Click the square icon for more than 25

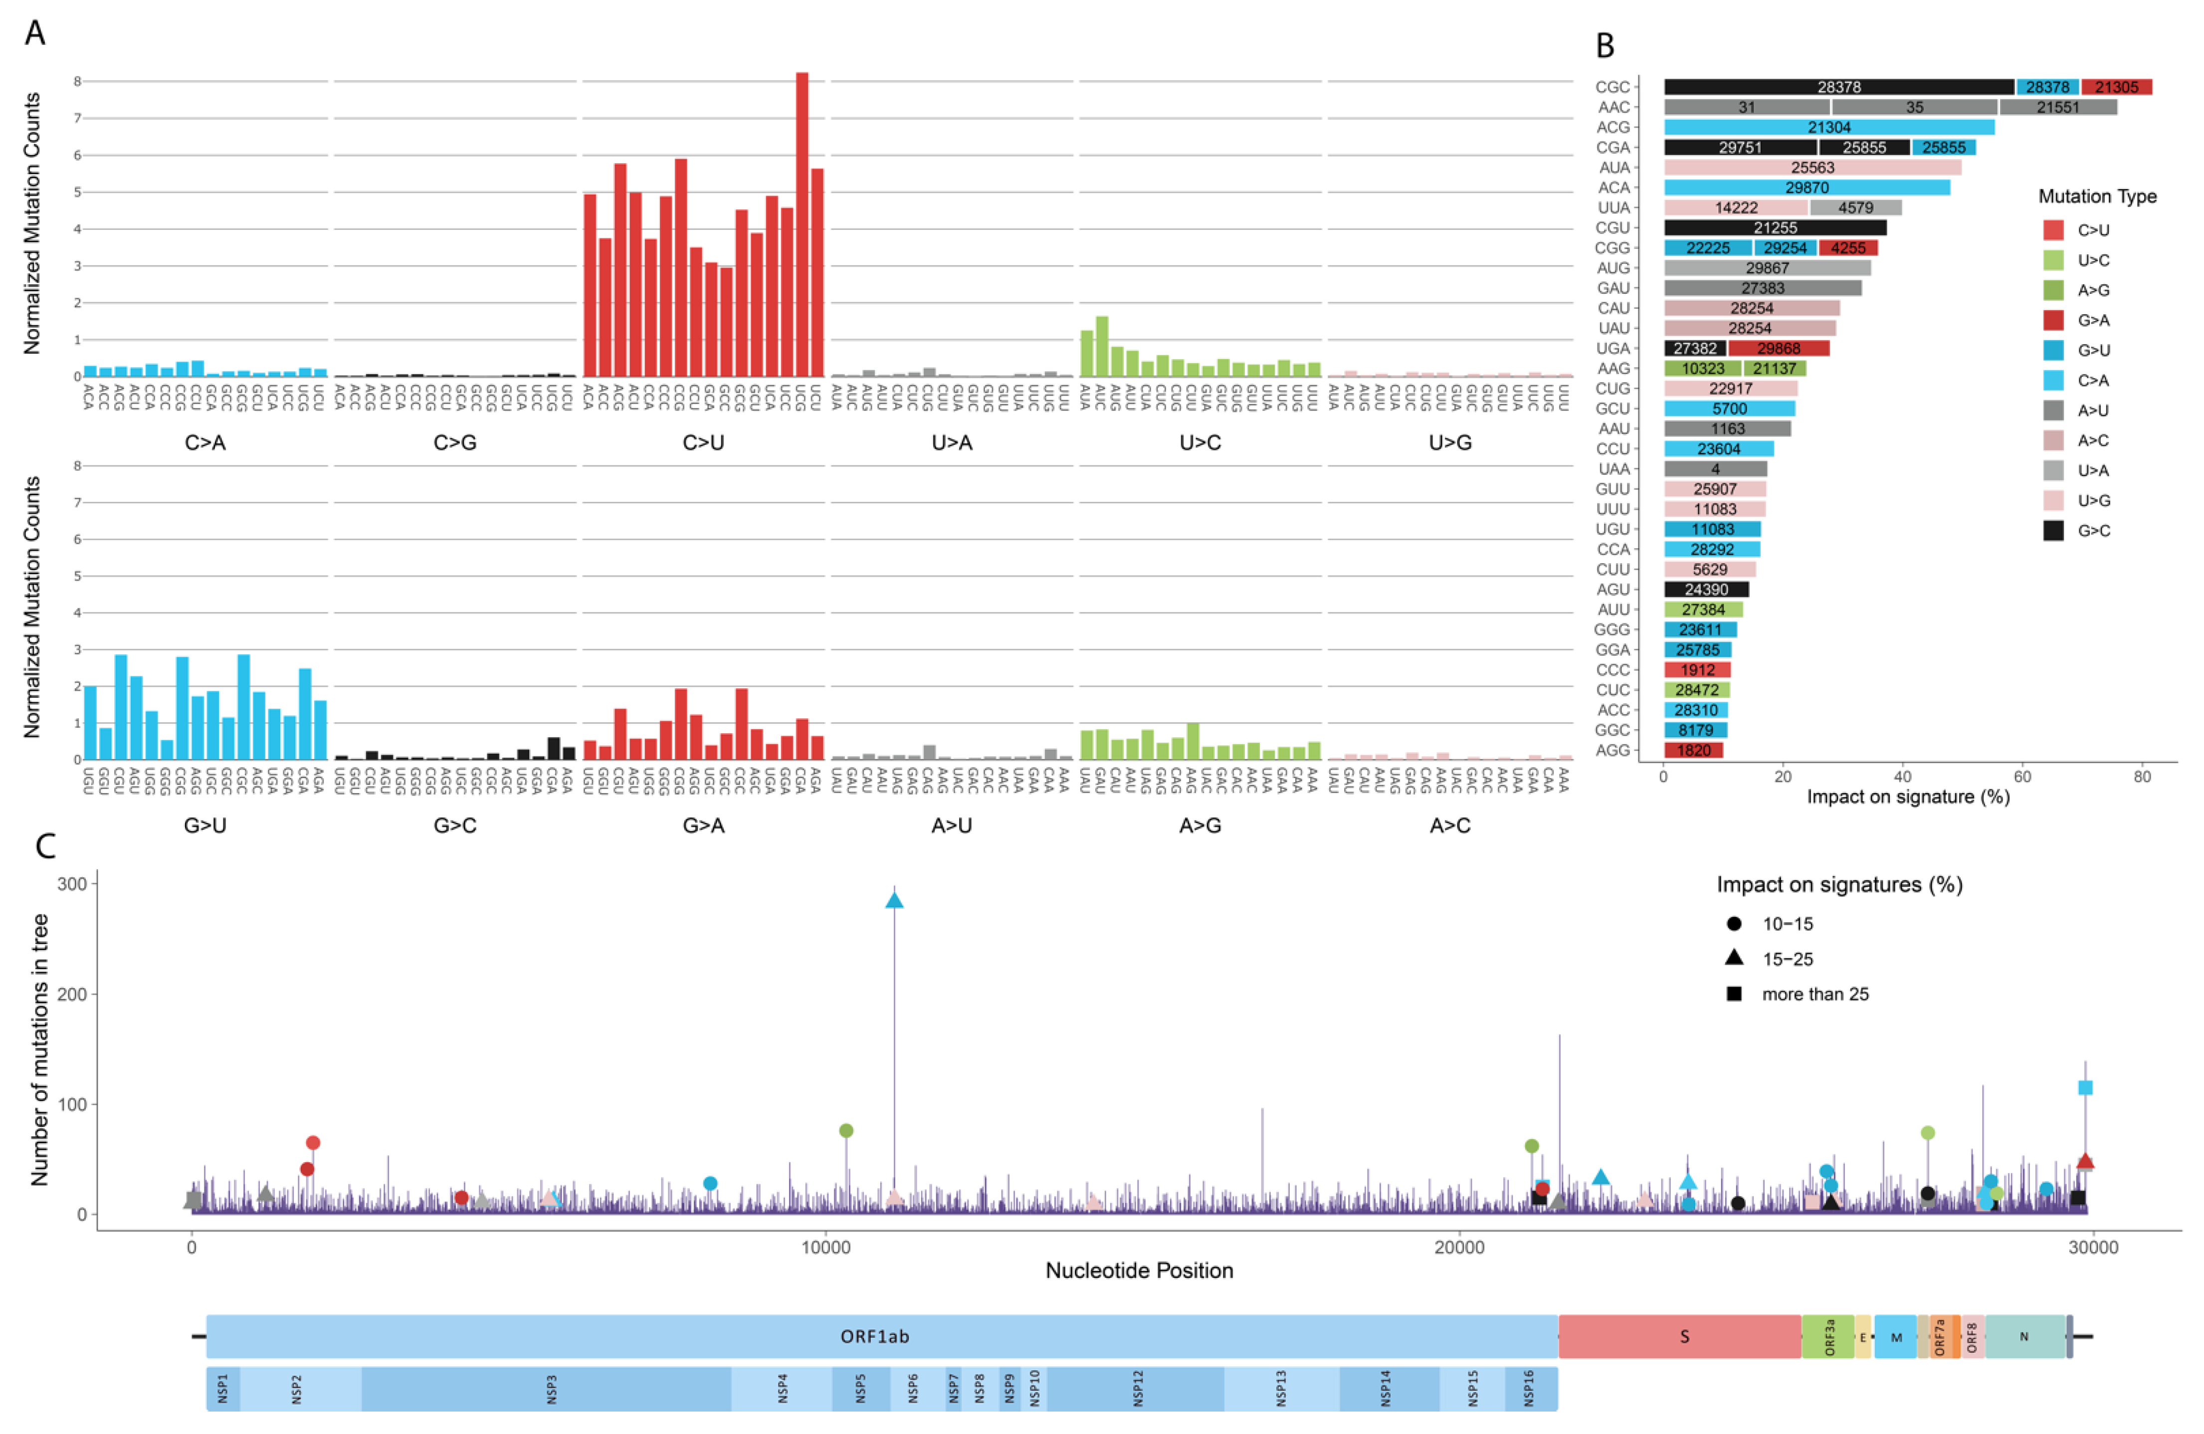tap(1734, 994)
